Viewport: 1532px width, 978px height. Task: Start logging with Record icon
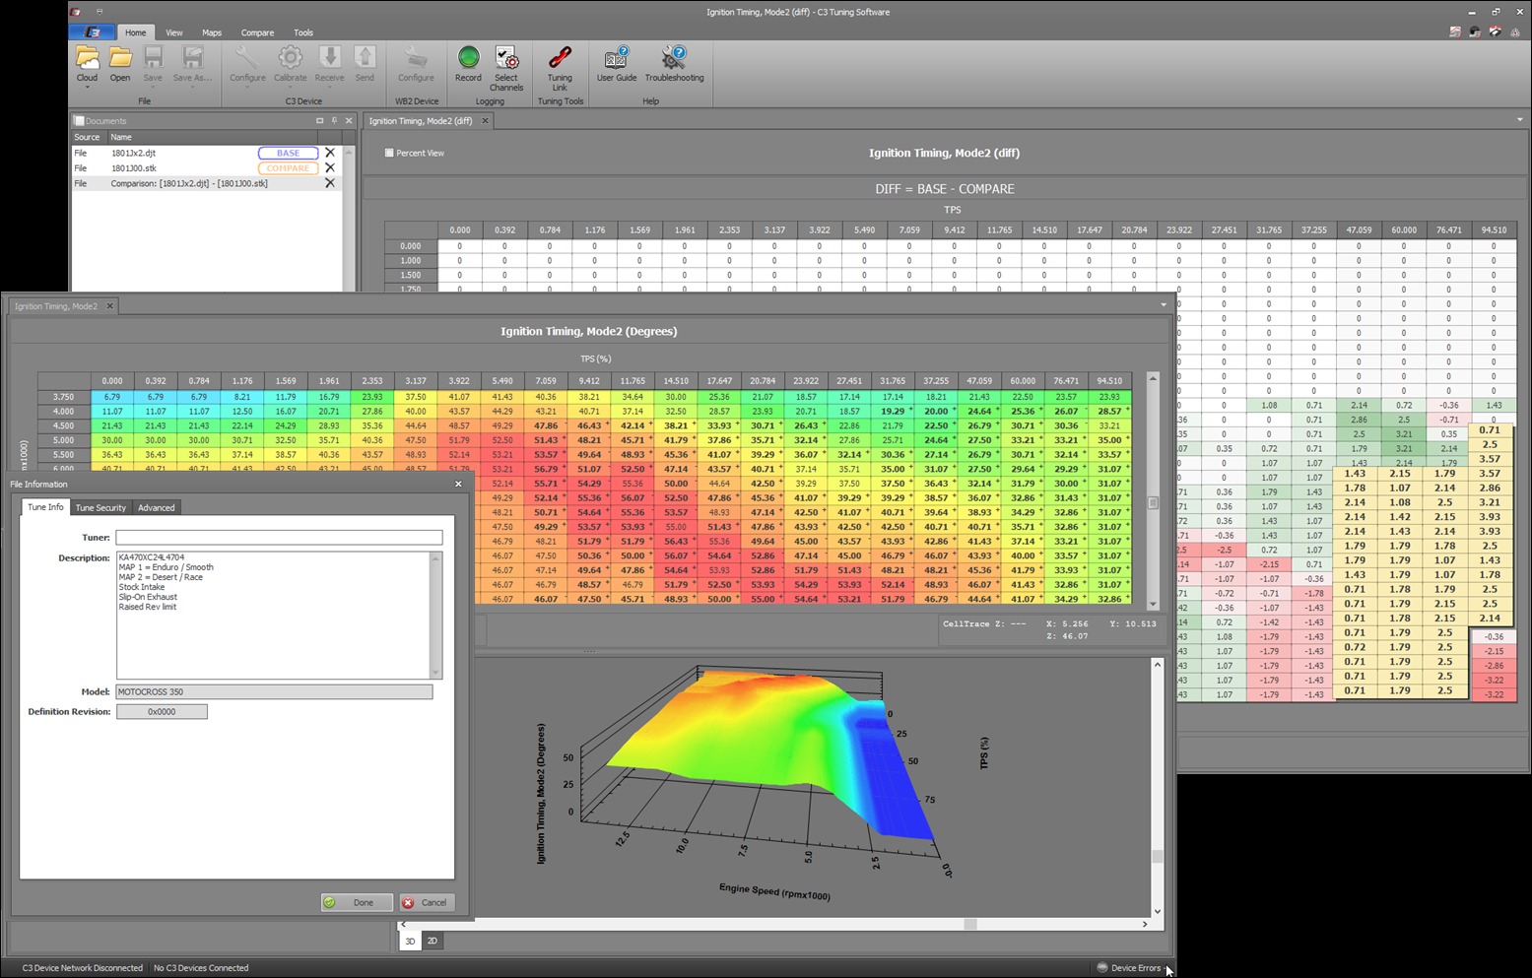click(x=468, y=58)
